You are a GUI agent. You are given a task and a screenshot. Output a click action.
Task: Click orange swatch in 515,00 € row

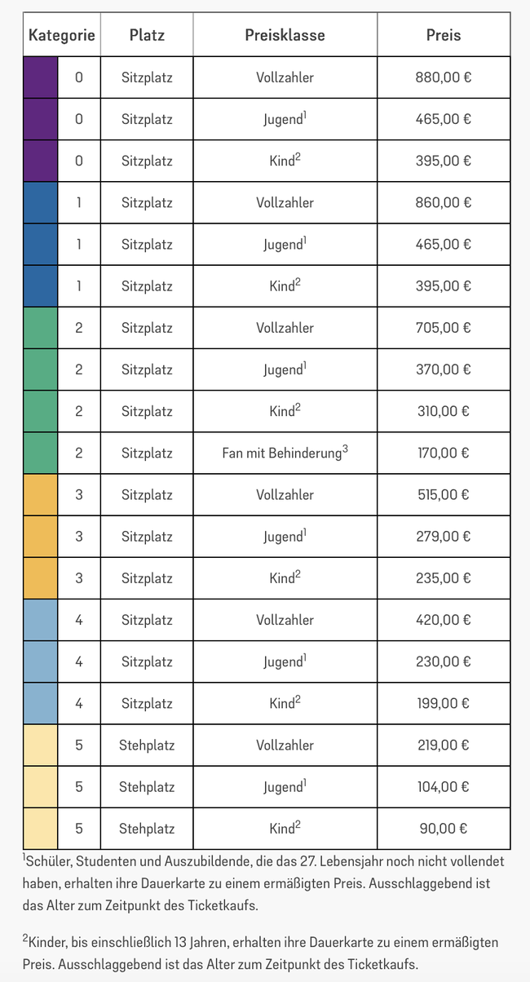(x=41, y=494)
